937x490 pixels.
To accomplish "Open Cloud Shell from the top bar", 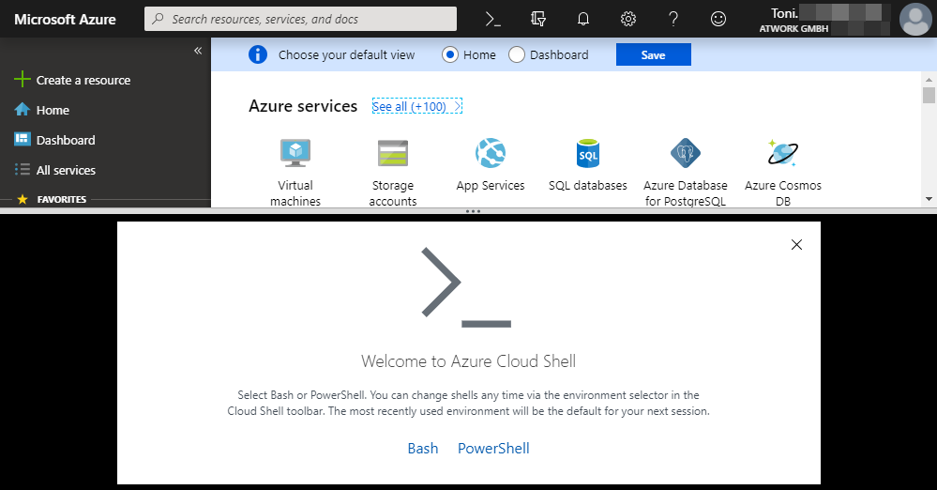I will [x=493, y=19].
